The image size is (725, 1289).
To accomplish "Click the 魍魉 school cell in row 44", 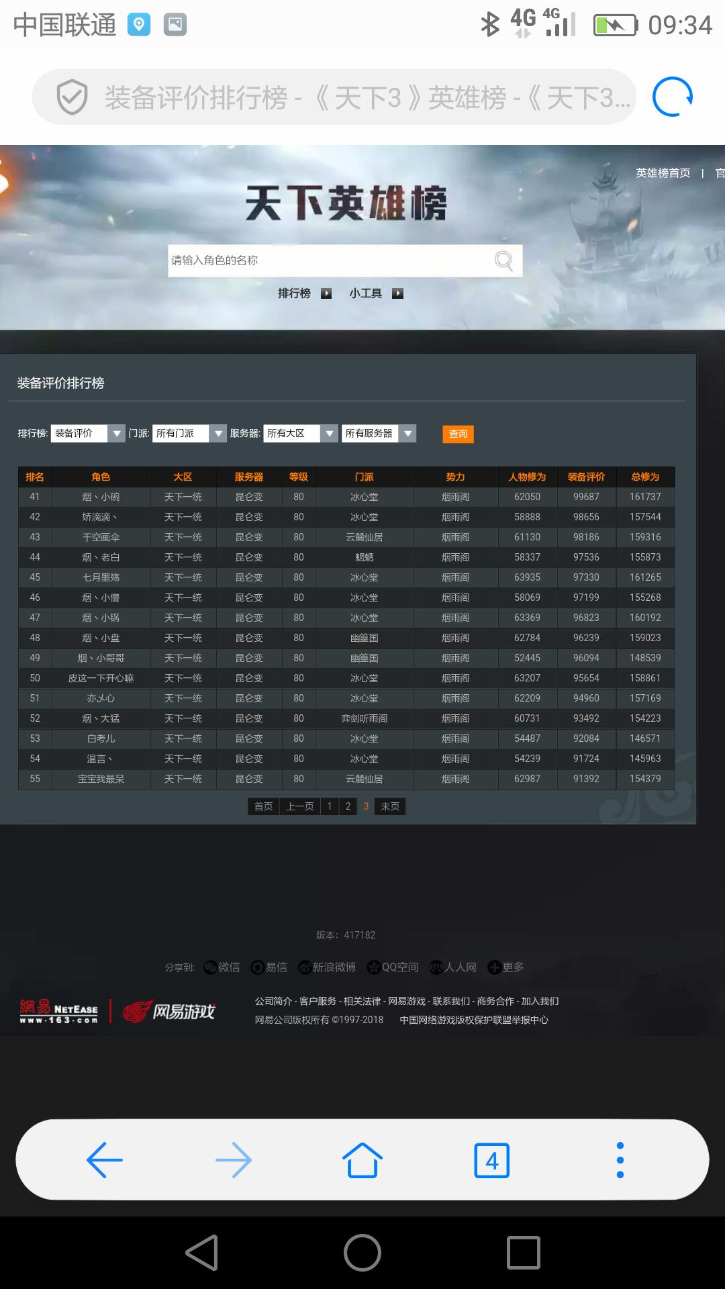I will click(365, 557).
